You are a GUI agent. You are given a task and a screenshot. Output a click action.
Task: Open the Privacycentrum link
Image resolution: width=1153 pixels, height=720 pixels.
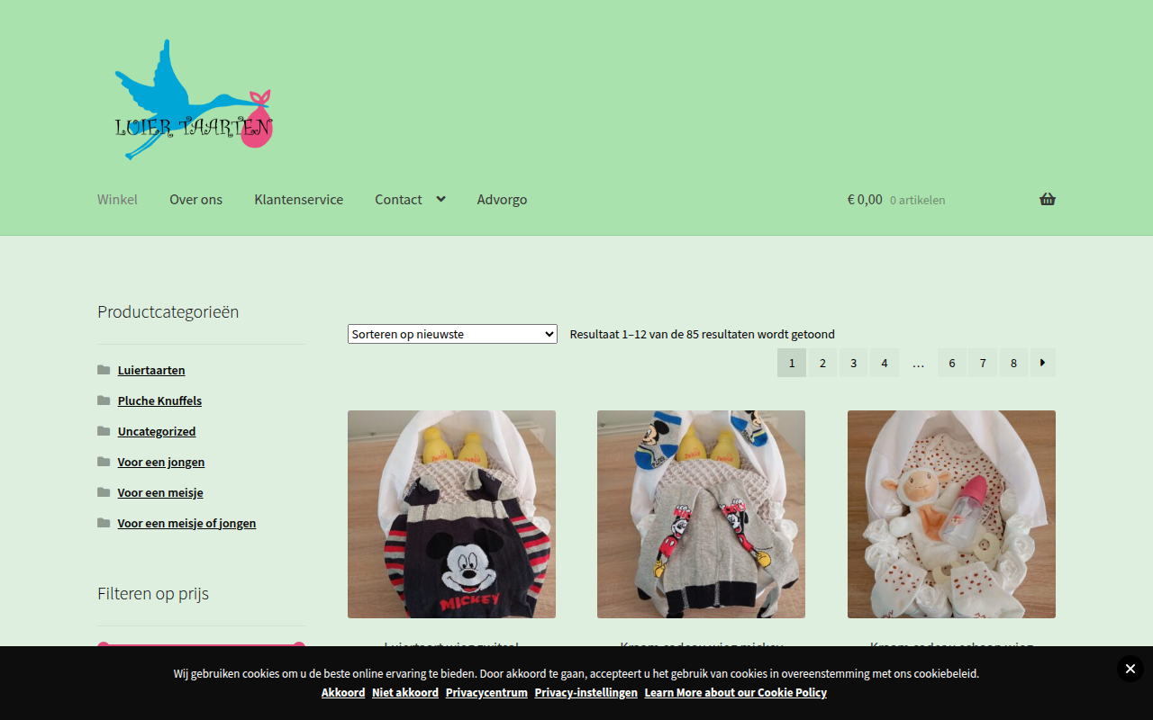pyautogui.click(x=486, y=692)
